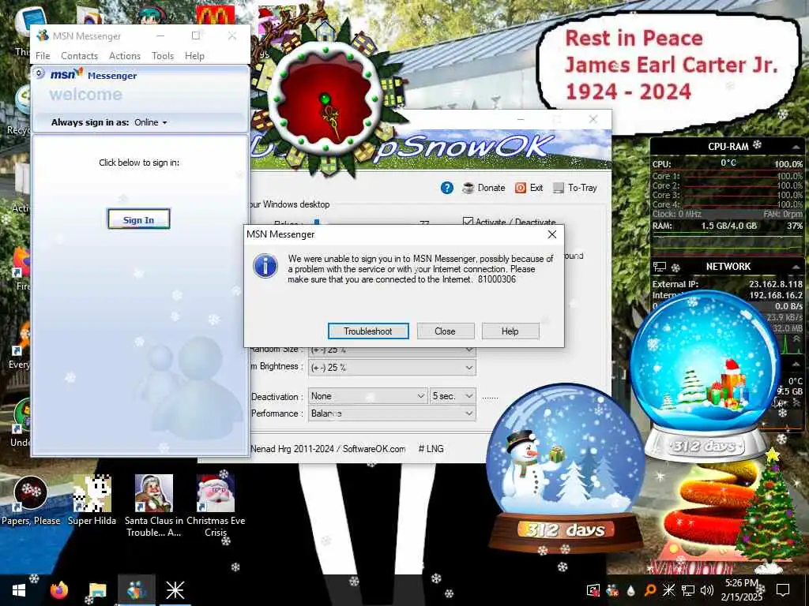Open the Papers, Please desktop shortcut

tap(31, 500)
